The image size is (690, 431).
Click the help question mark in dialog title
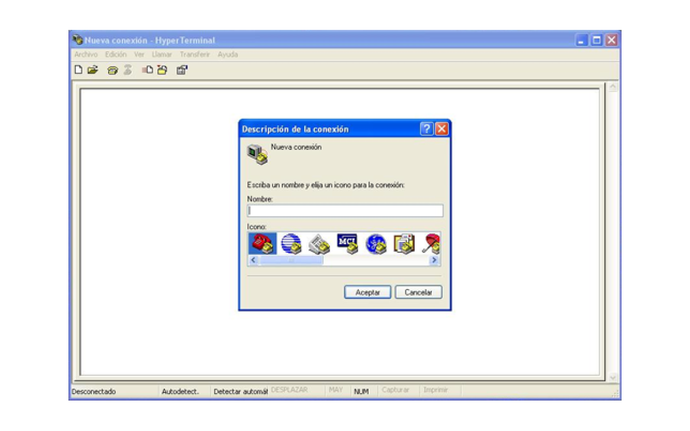[427, 129]
